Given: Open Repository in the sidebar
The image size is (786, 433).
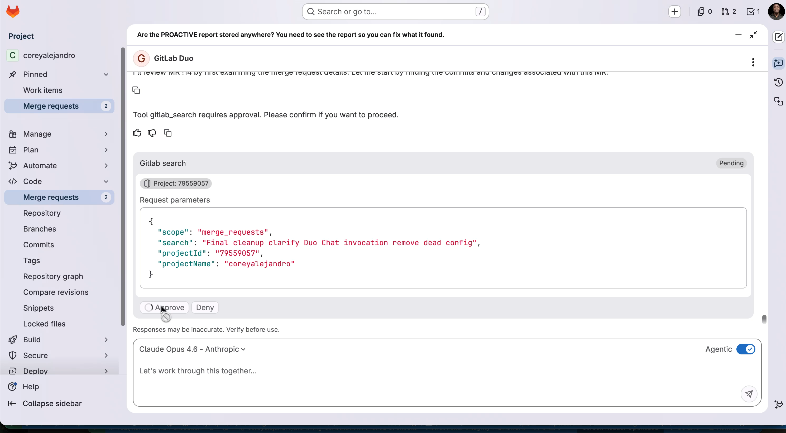Looking at the screenshot, I should [x=42, y=213].
